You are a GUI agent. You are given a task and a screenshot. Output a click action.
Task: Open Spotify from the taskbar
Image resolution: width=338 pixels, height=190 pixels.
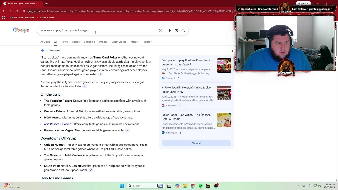tap(200, 186)
